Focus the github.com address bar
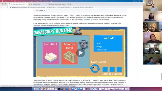The width and height of the screenshot is (162, 91). click(76, 7)
